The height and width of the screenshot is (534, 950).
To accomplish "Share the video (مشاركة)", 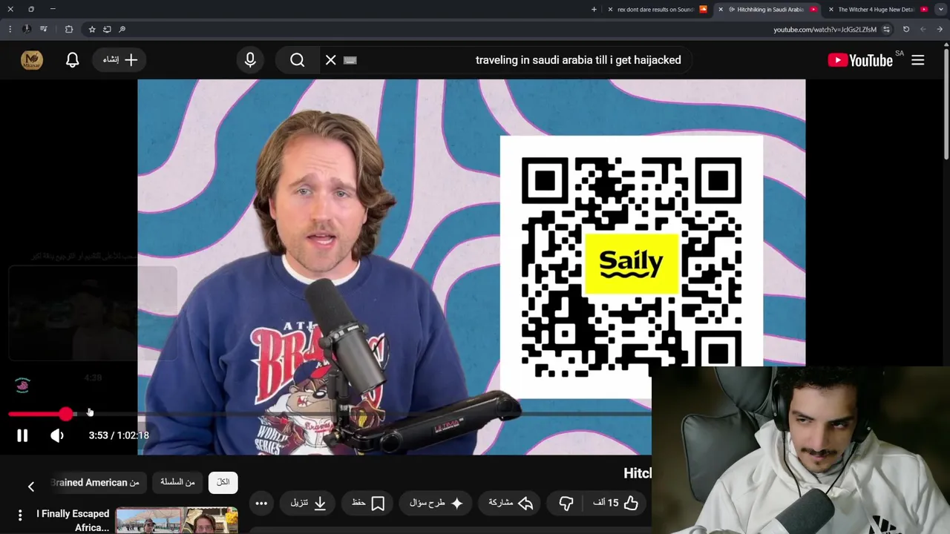I will point(511,503).
